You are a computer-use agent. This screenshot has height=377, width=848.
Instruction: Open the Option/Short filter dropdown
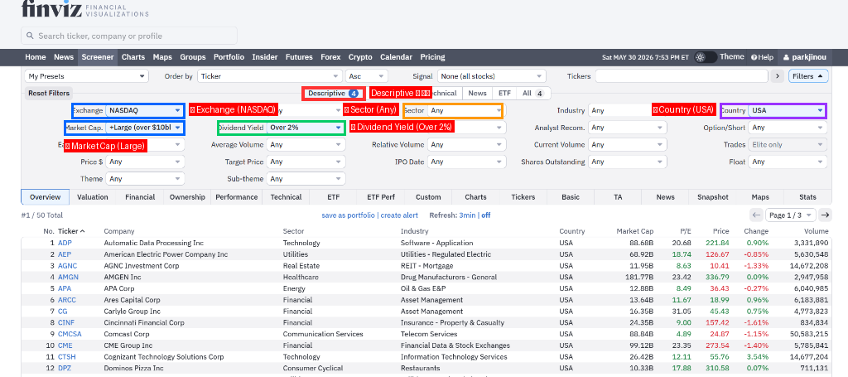(x=788, y=128)
